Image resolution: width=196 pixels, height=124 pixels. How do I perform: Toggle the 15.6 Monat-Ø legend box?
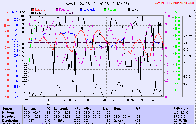pos(57,13)
